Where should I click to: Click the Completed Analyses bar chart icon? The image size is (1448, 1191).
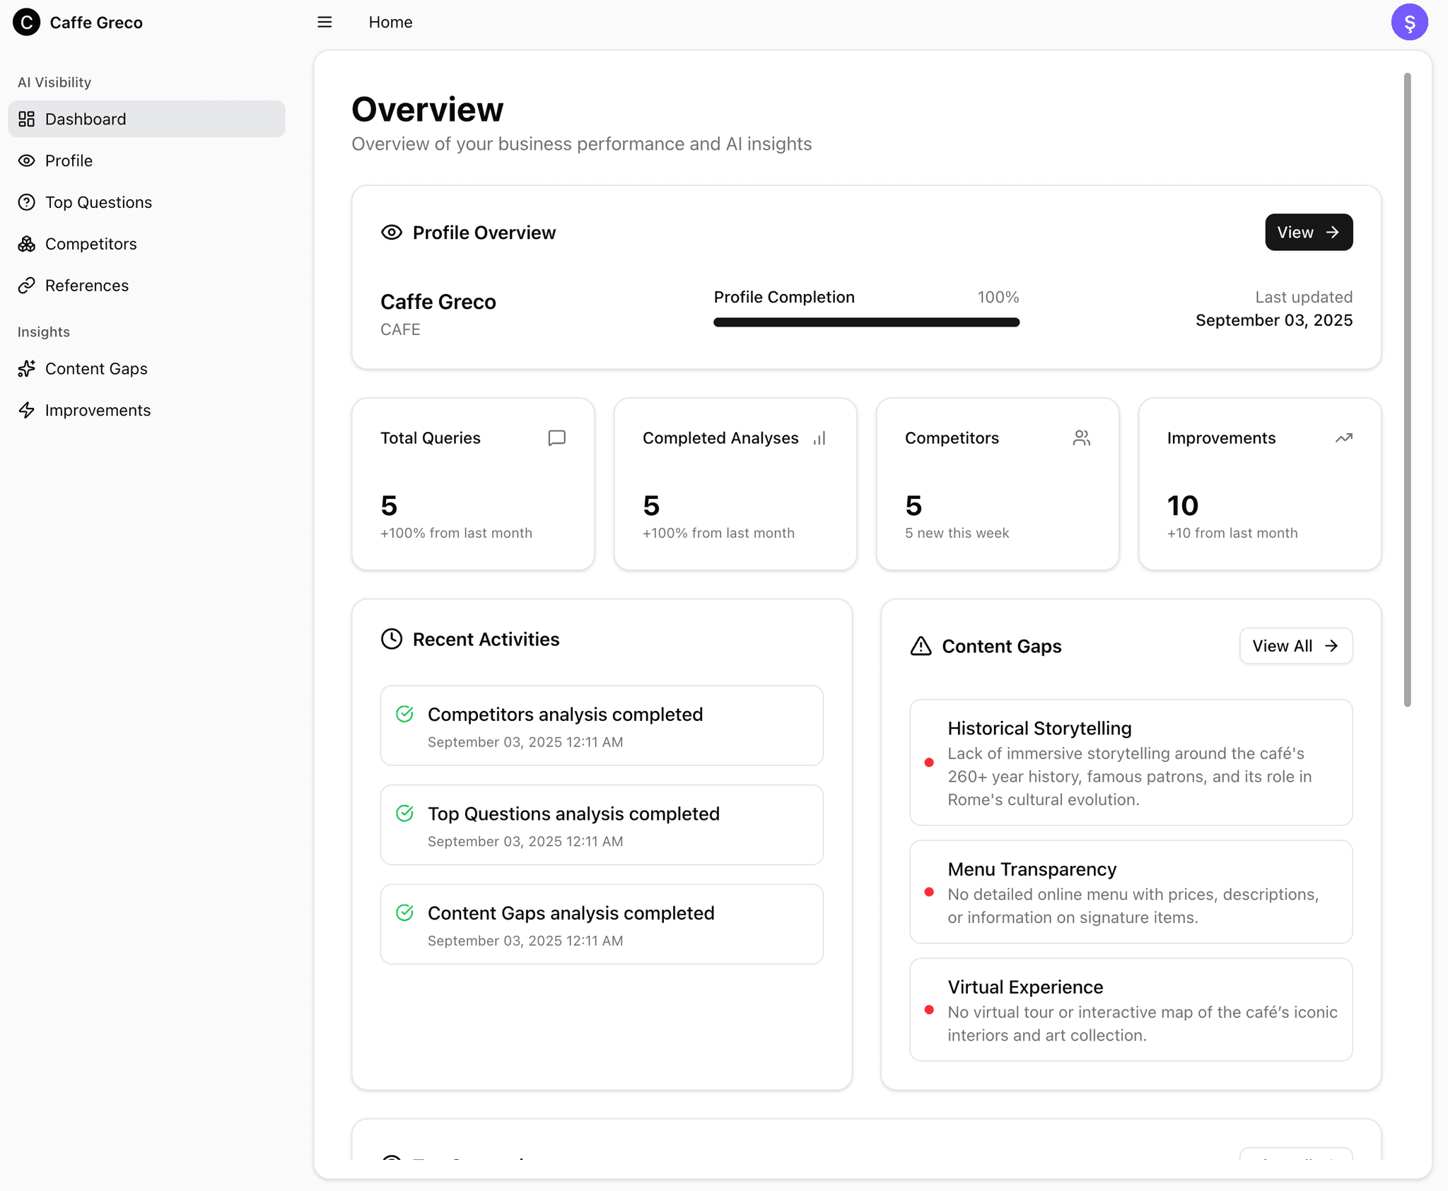(819, 438)
